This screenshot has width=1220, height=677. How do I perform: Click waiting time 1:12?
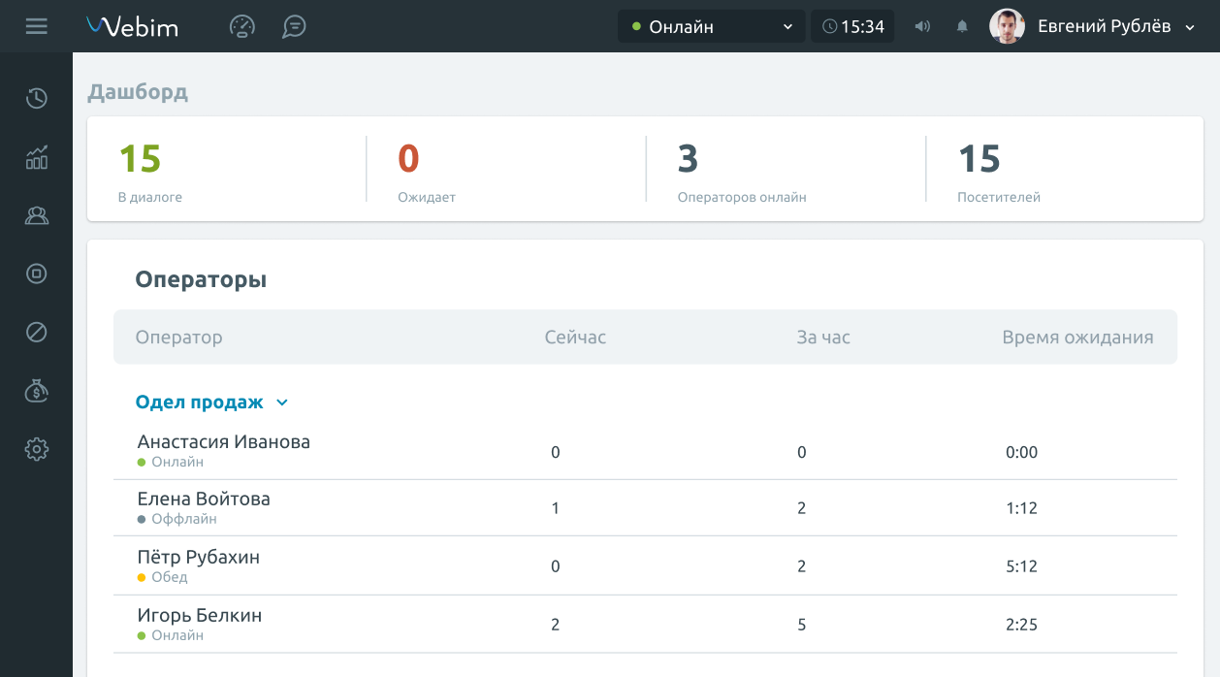pyautogui.click(x=1022, y=508)
